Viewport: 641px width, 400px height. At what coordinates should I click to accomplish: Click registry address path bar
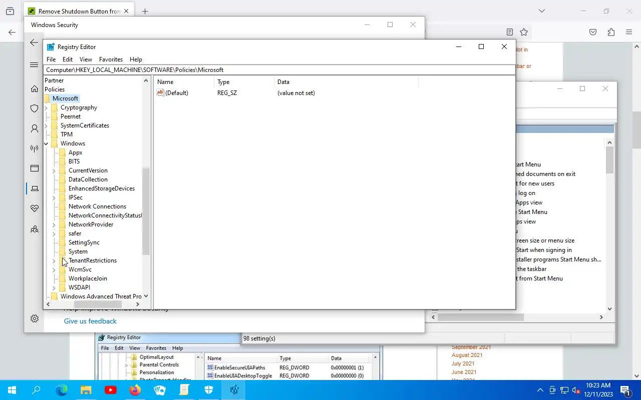click(279, 70)
